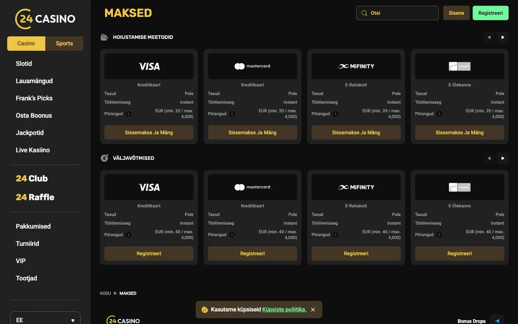
Task: Open Slotid in the sidebar
Action: click(x=24, y=64)
